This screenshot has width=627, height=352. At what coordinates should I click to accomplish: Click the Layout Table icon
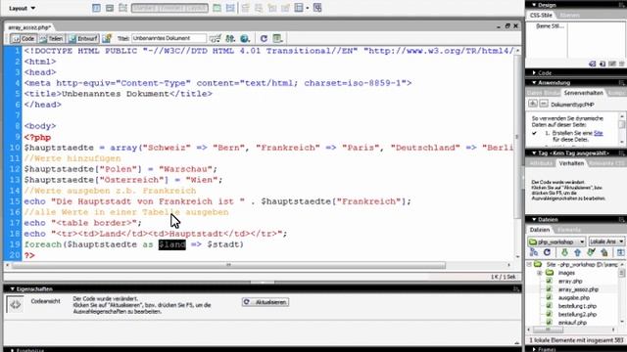pyautogui.click(x=217, y=8)
